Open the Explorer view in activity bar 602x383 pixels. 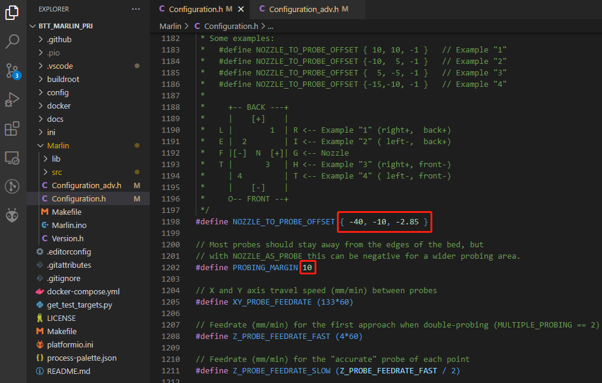13,13
